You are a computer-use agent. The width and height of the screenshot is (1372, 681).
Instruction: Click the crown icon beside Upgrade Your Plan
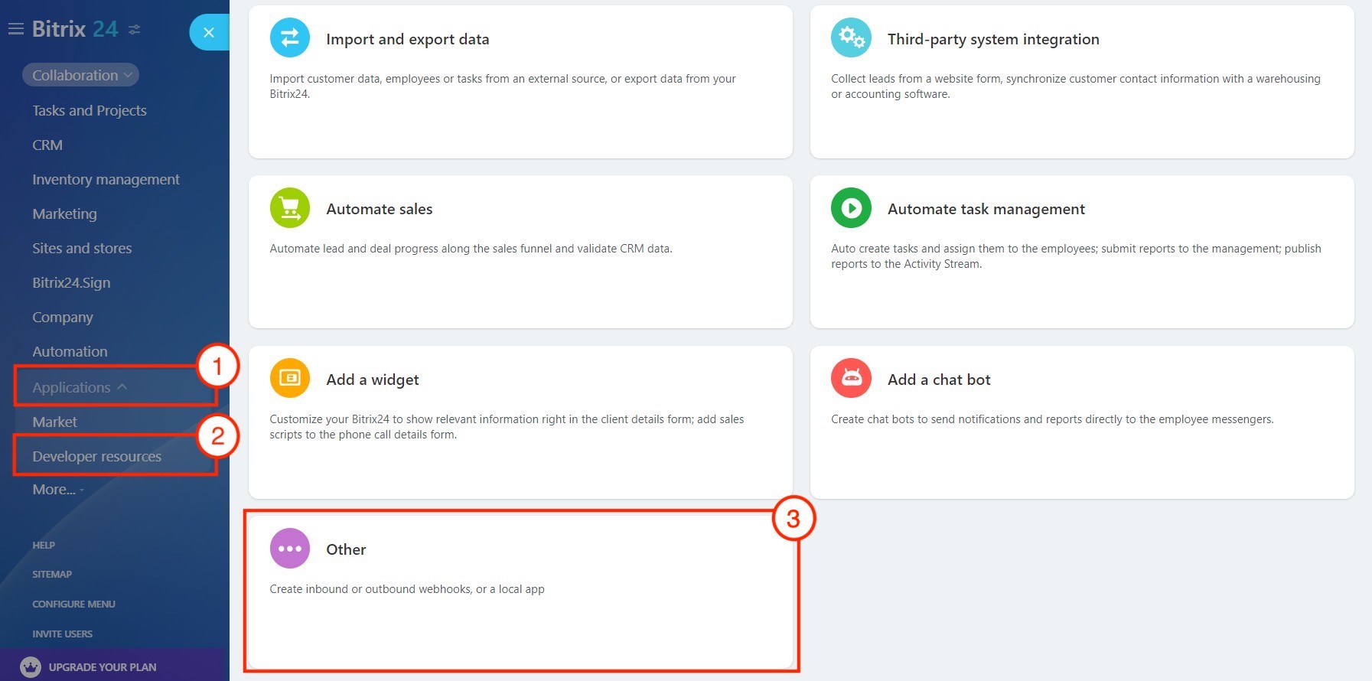point(31,667)
